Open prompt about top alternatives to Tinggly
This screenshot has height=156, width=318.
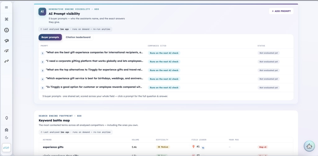94,70
